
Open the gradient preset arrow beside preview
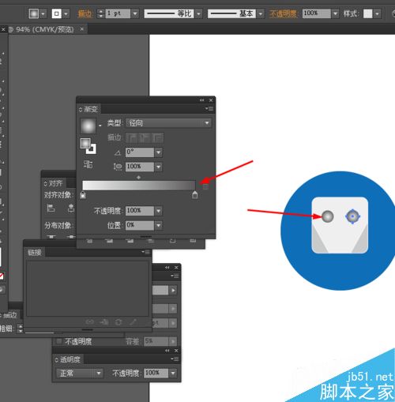click(100, 126)
